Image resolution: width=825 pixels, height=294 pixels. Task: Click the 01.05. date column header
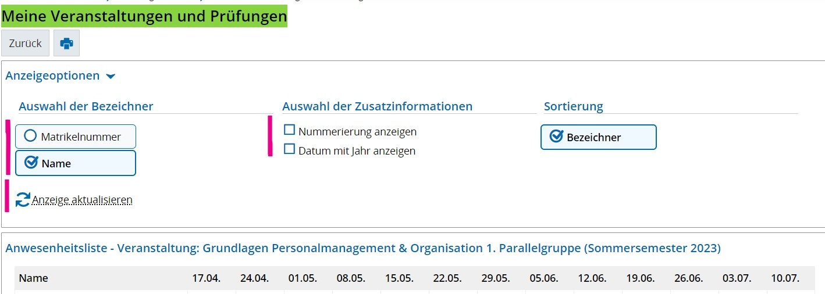tap(303, 278)
